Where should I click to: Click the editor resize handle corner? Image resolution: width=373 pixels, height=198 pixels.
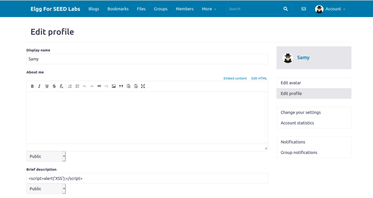(x=266, y=148)
